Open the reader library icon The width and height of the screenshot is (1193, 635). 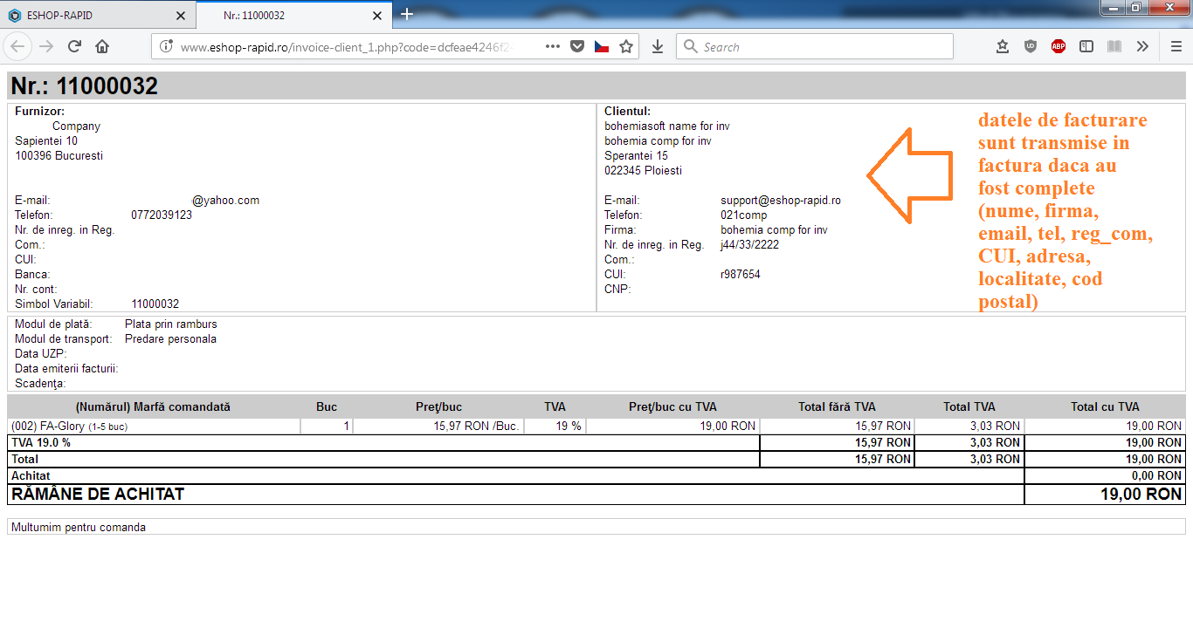coord(1114,46)
